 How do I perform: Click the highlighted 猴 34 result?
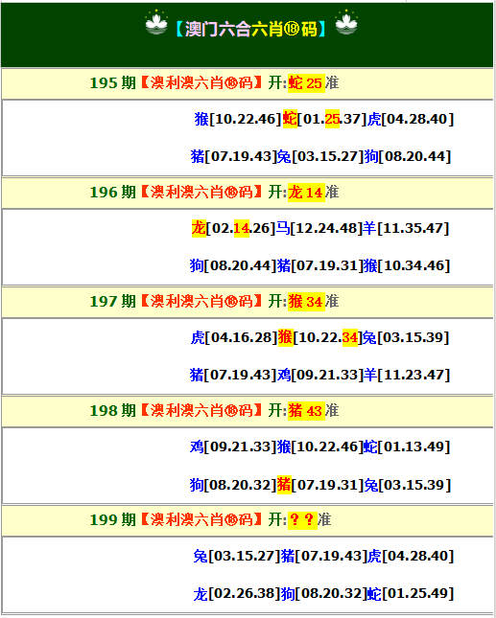point(306,302)
